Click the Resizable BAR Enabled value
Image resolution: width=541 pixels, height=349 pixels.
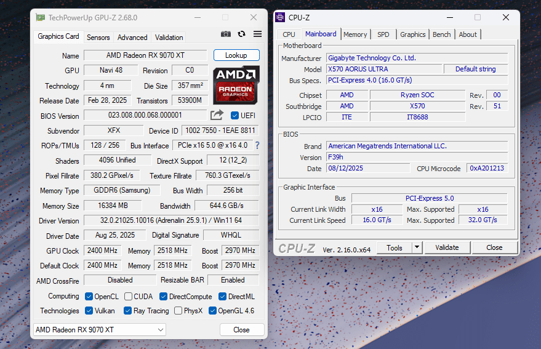point(233,280)
